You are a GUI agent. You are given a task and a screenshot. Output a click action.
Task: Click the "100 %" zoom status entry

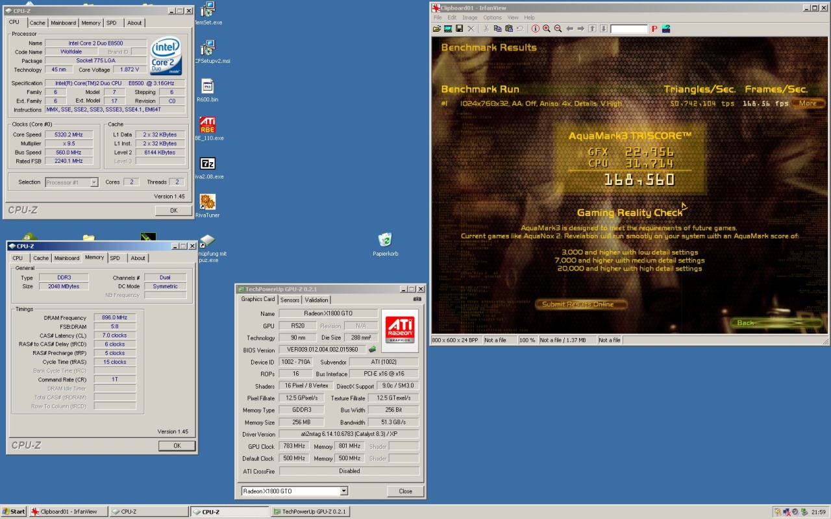tap(527, 340)
